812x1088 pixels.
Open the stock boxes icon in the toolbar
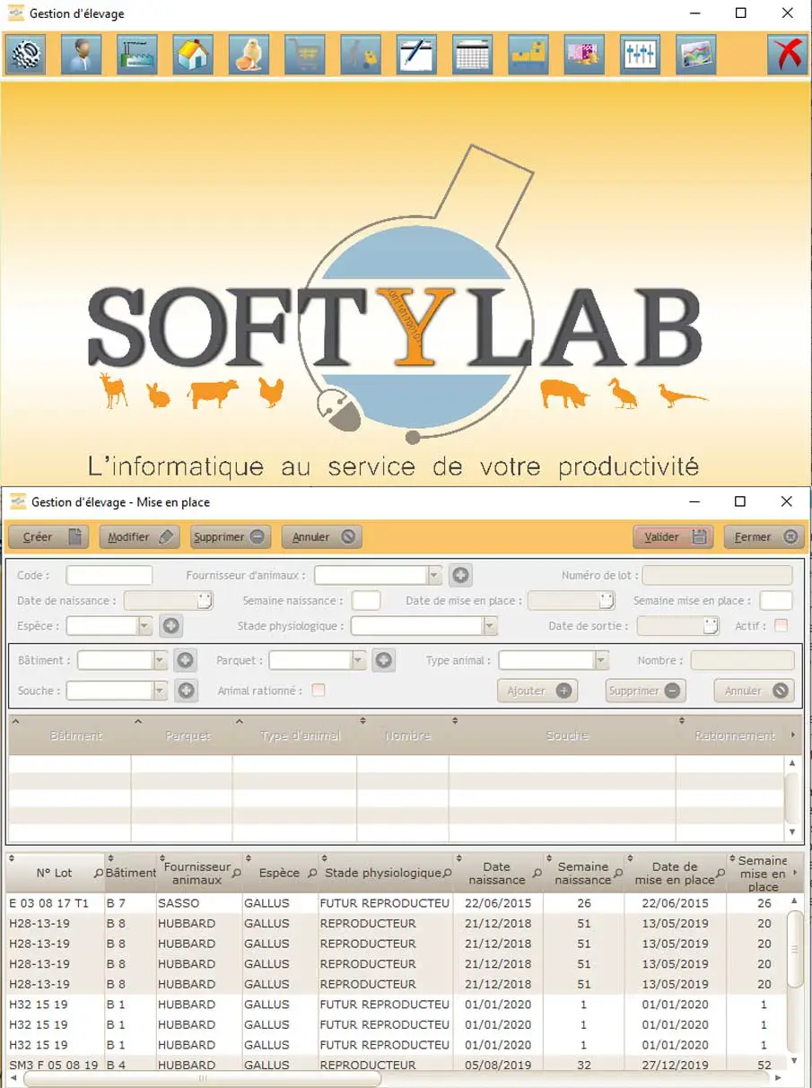click(x=528, y=55)
